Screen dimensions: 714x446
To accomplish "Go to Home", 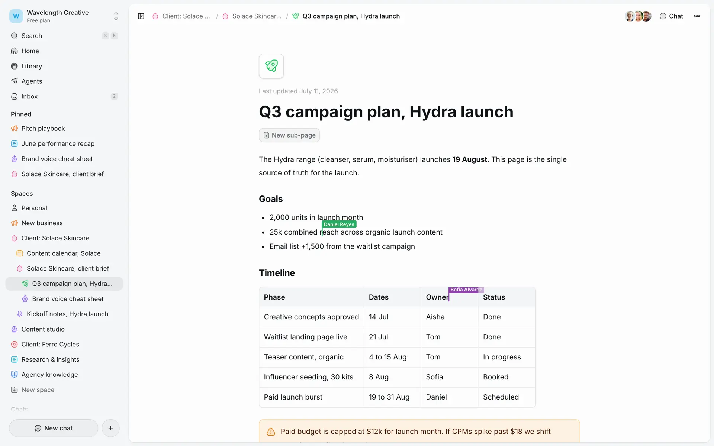I will coord(64,51).
